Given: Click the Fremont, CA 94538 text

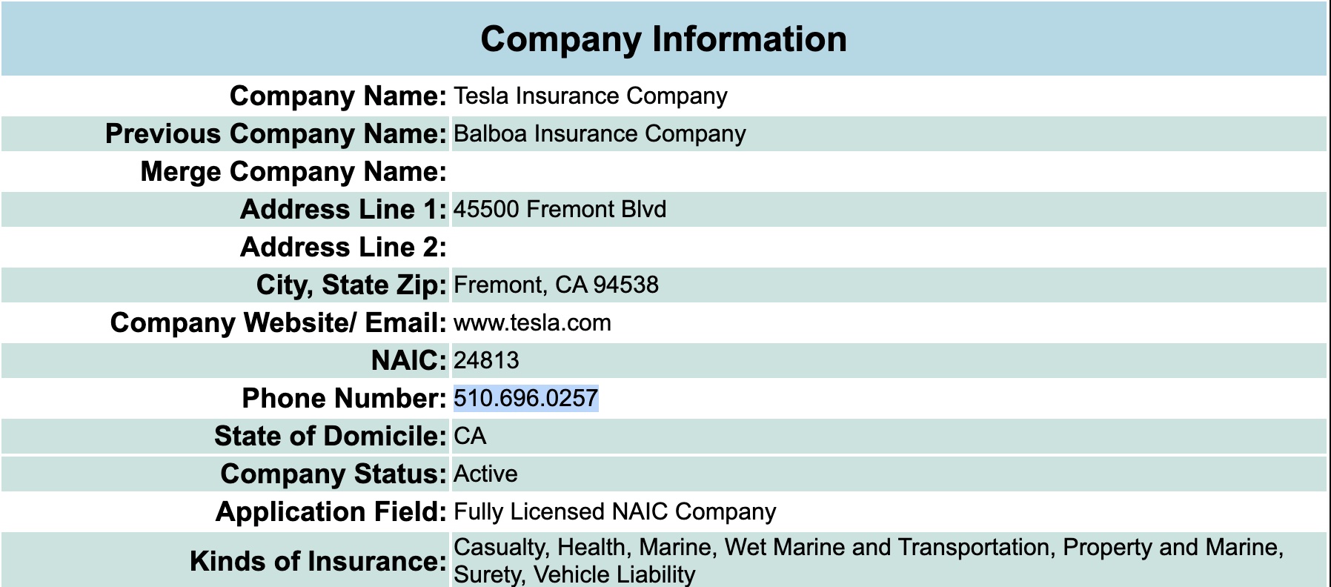Looking at the screenshot, I should point(556,285).
